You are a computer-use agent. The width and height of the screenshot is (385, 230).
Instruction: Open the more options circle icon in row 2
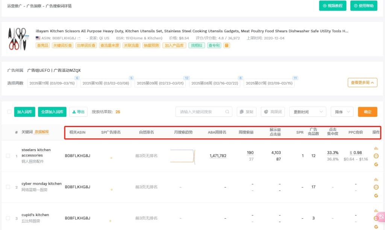click(x=376, y=187)
